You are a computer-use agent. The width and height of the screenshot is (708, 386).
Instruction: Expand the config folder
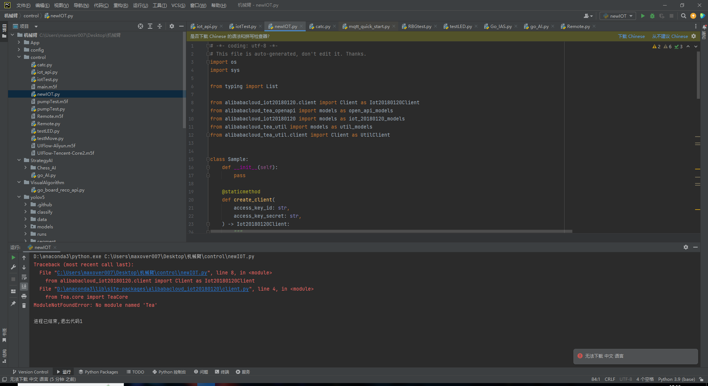[19, 50]
